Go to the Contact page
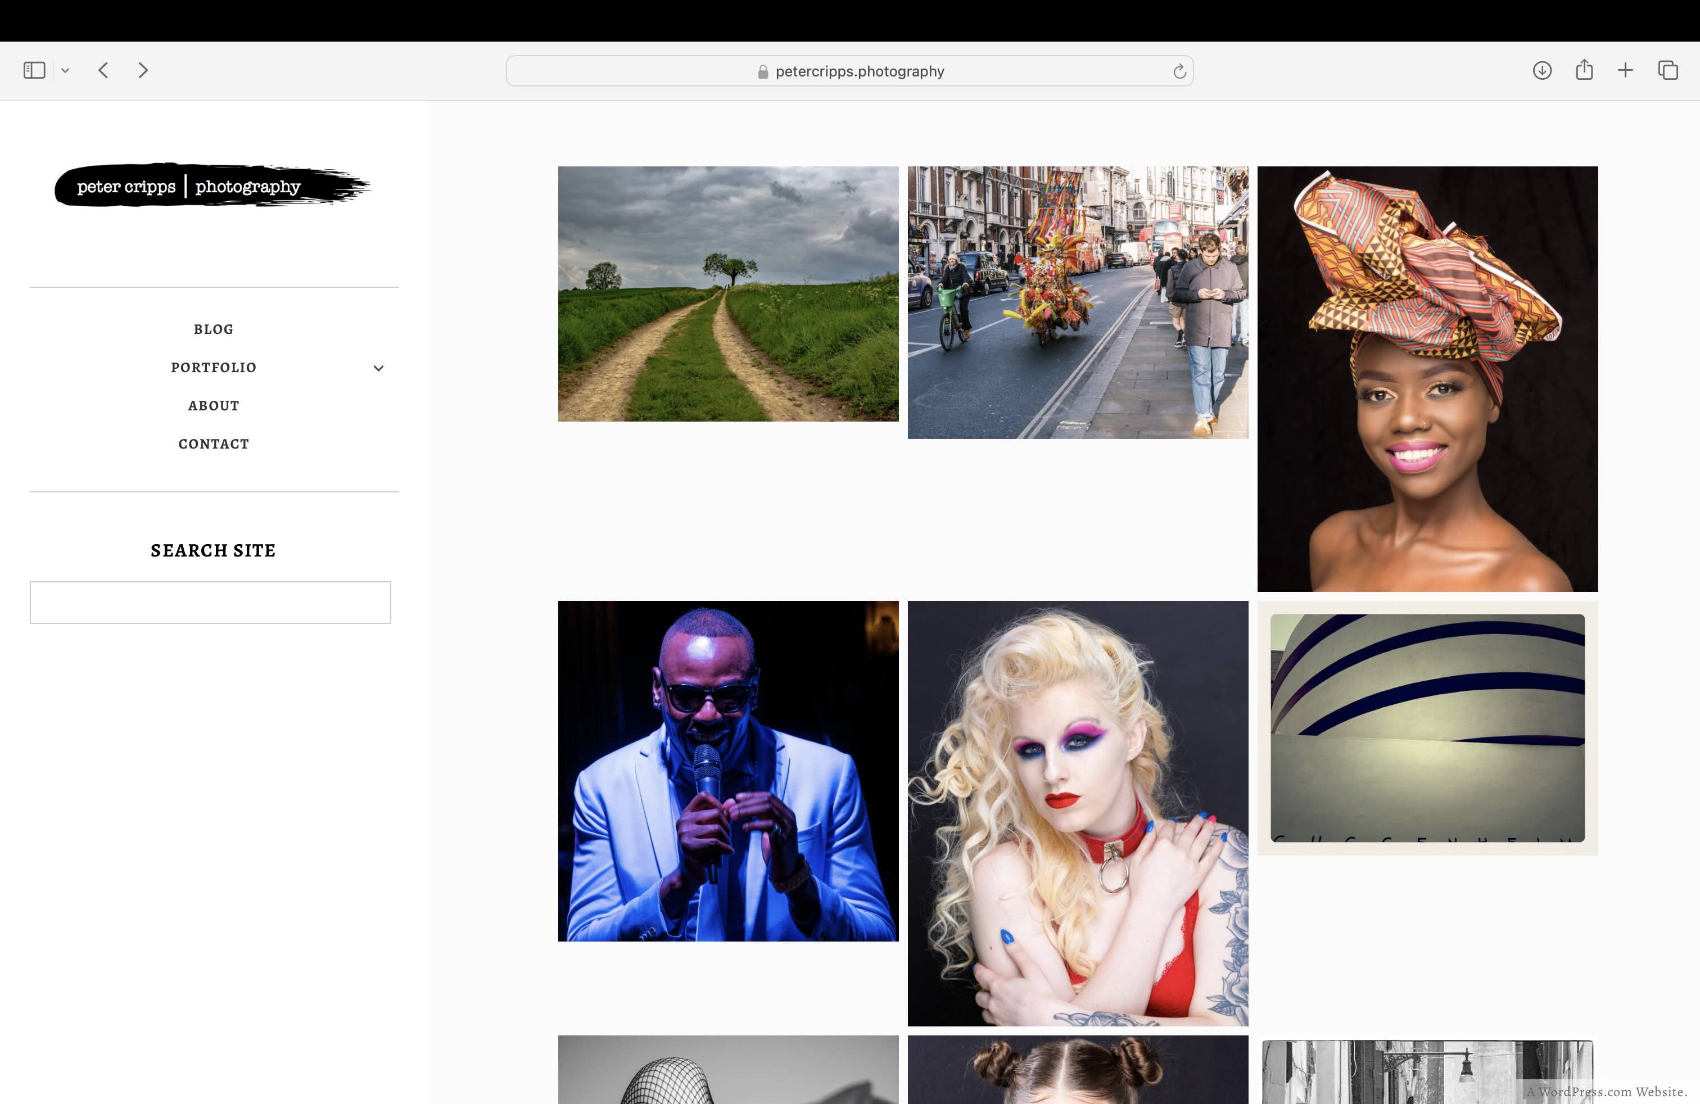The height and width of the screenshot is (1104, 1700). (x=214, y=444)
